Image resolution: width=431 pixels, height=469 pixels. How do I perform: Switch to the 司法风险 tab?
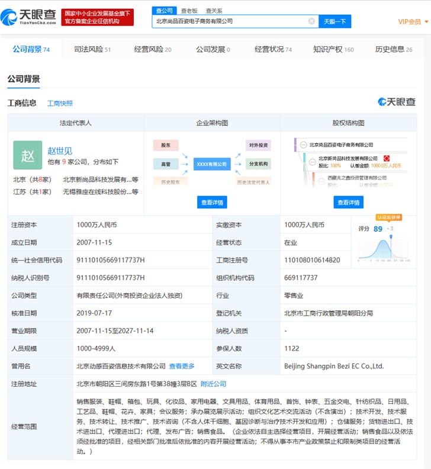92,50
